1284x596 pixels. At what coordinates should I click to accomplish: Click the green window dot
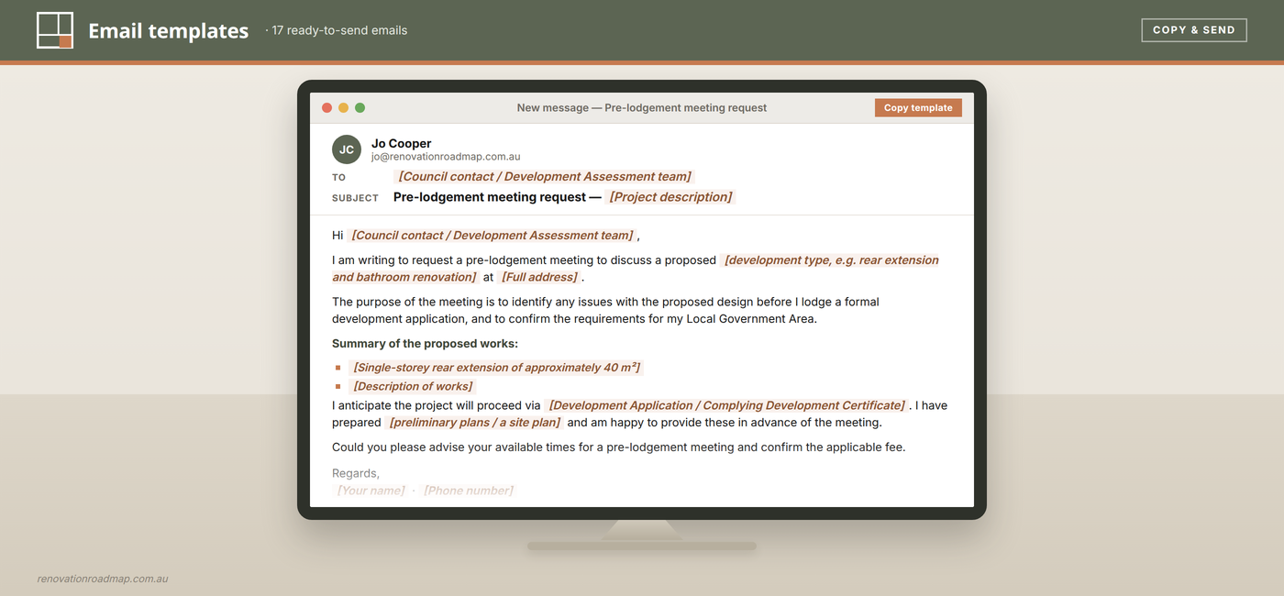(360, 107)
